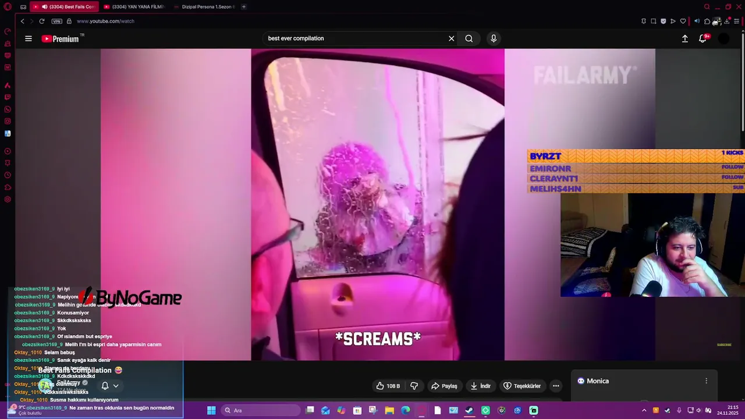Show hidden system tray icons
This screenshot has height=419, width=745.
pos(644,410)
